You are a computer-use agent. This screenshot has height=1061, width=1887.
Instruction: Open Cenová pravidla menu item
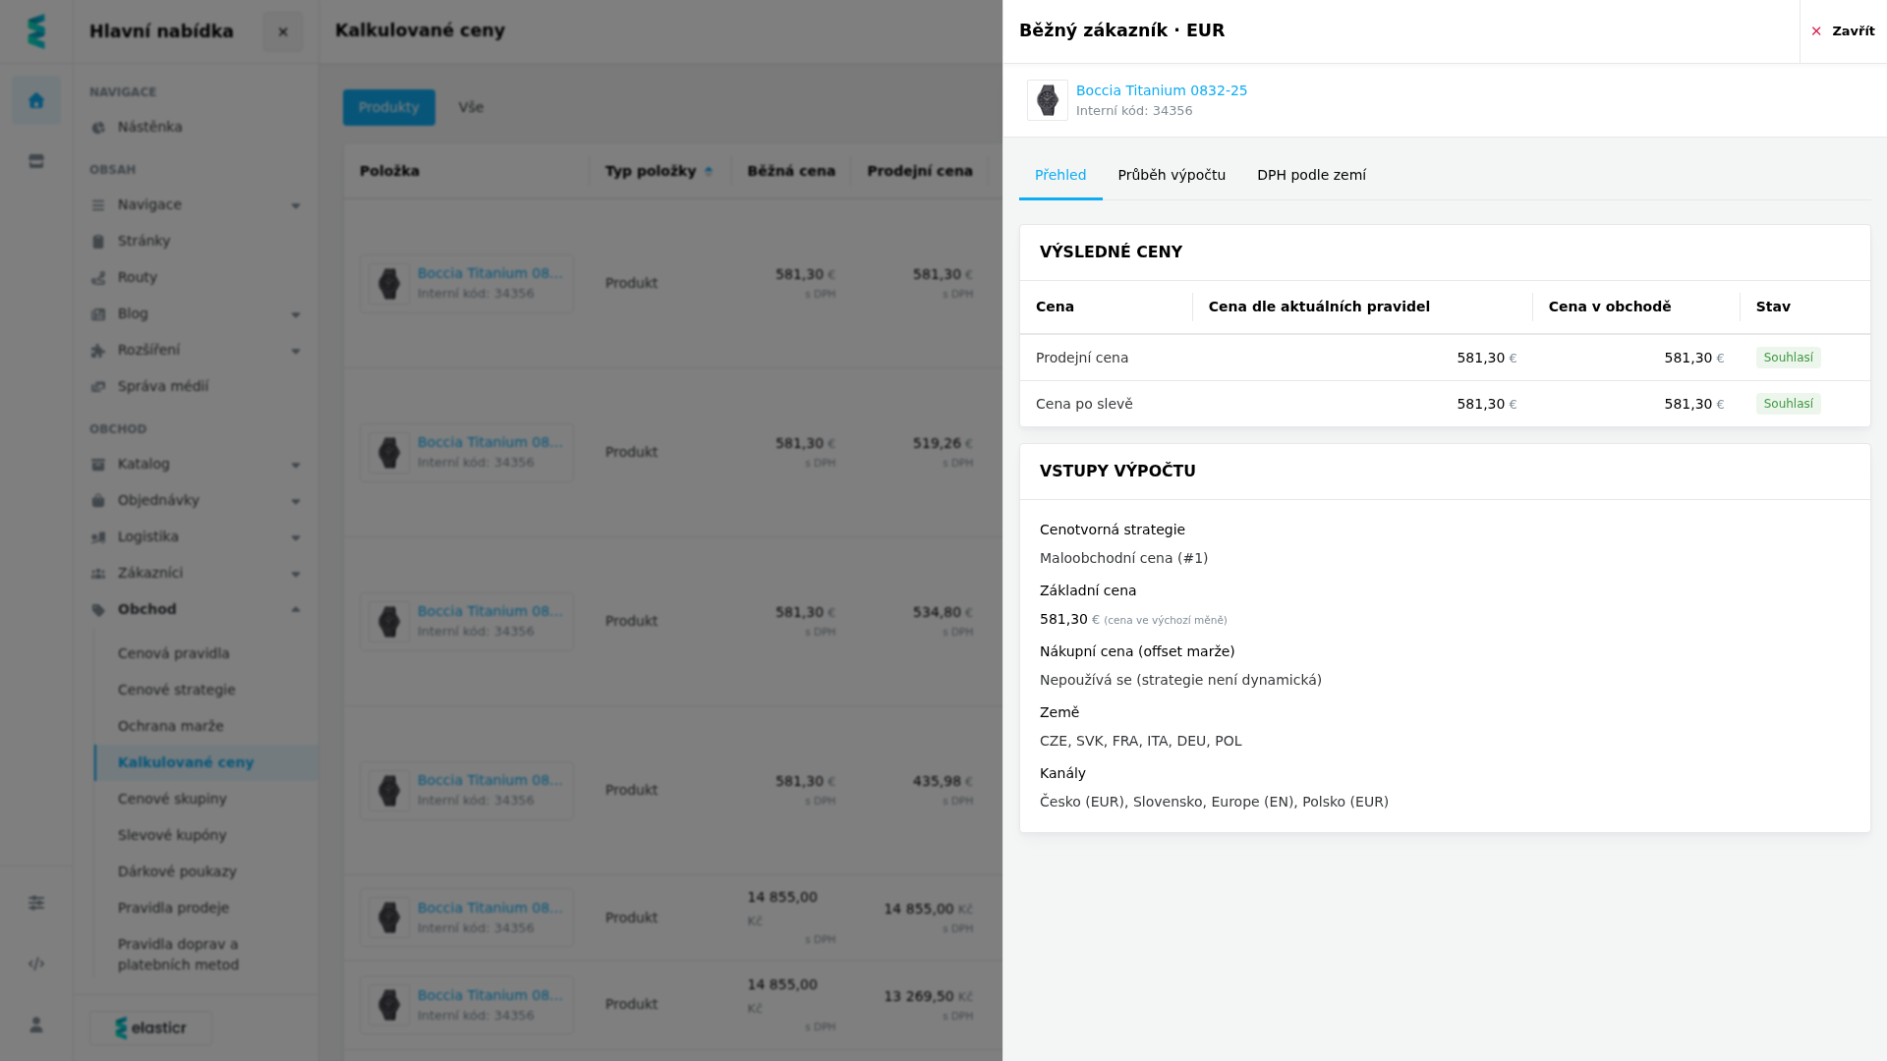(x=173, y=654)
